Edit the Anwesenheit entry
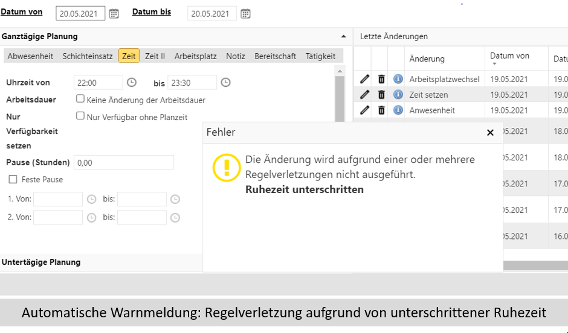Viewport: 568px width, 333px height. [364, 110]
